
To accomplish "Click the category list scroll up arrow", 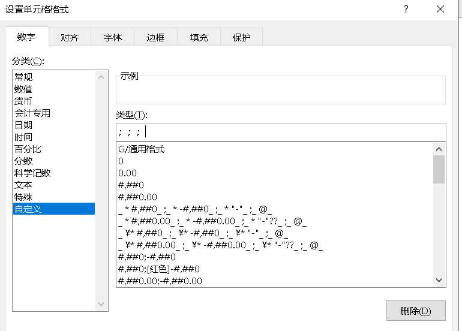I will pos(101,77).
